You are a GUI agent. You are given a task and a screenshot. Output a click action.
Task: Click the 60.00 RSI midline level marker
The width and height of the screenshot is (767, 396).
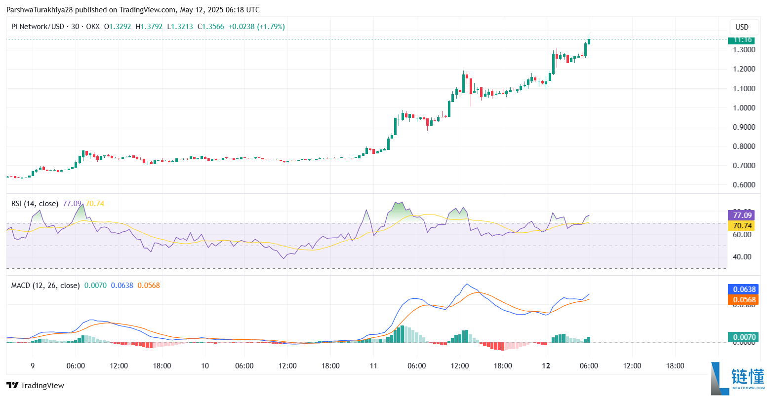point(743,235)
